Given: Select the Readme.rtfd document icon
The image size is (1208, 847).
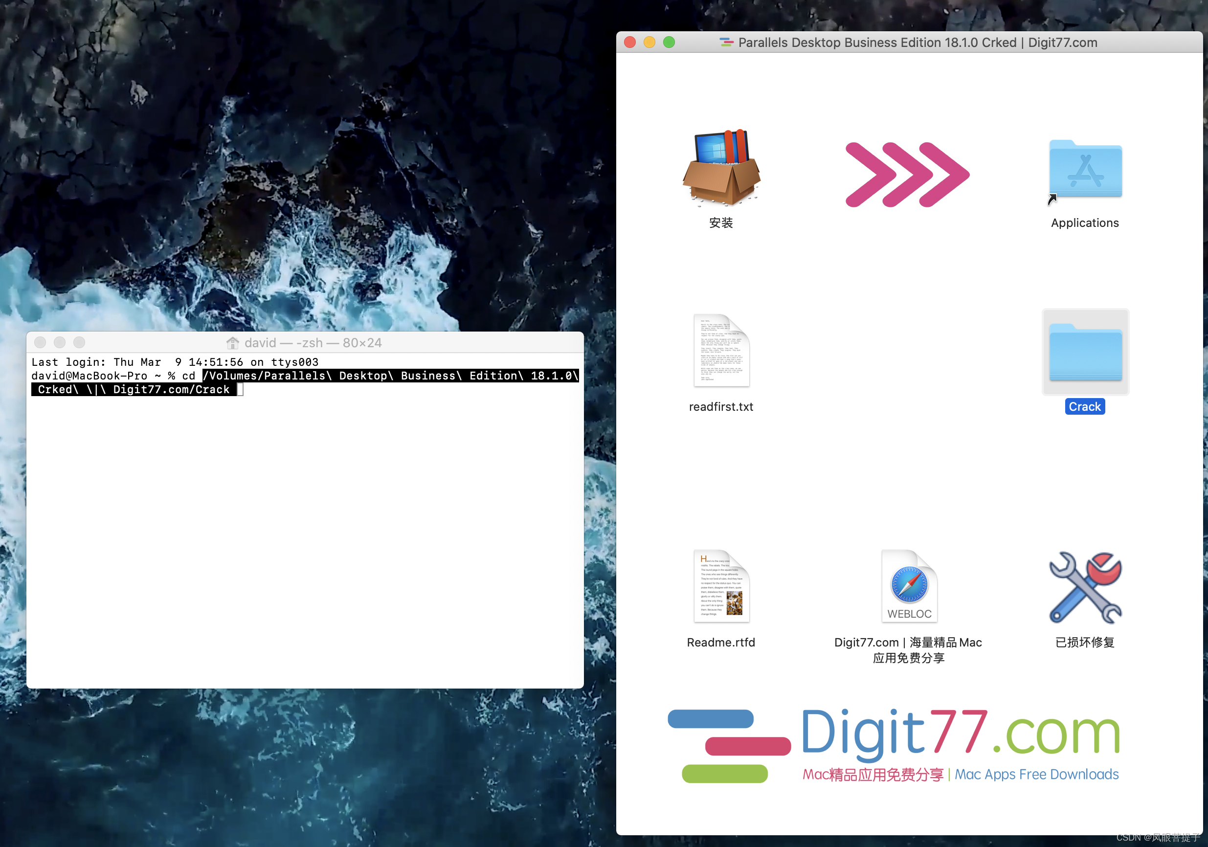Looking at the screenshot, I should [x=721, y=586].
